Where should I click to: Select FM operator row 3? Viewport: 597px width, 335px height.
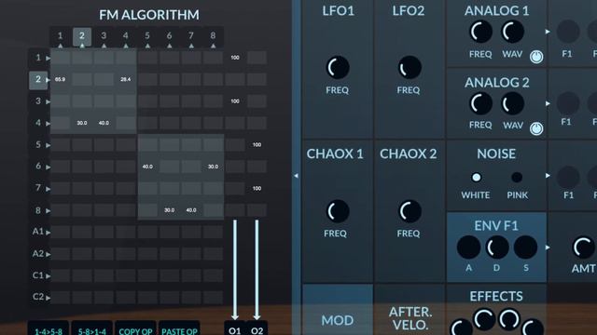pyautogui.click(x=39, y=101)
